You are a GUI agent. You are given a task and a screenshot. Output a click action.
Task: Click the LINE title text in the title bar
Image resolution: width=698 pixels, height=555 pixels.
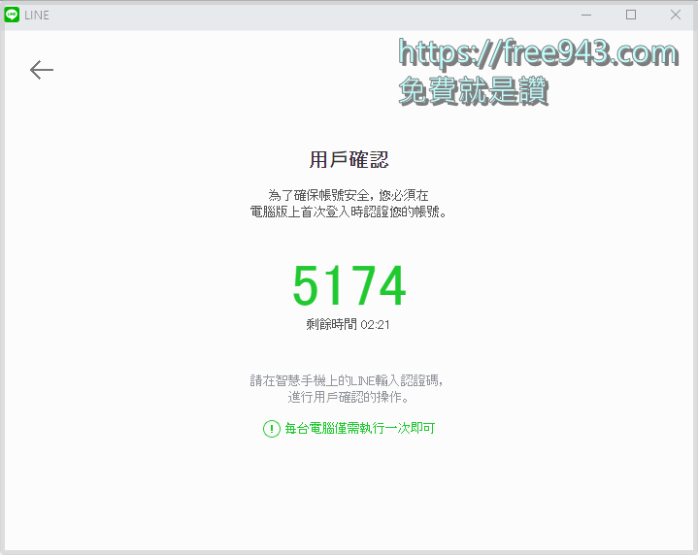point(37,16)
